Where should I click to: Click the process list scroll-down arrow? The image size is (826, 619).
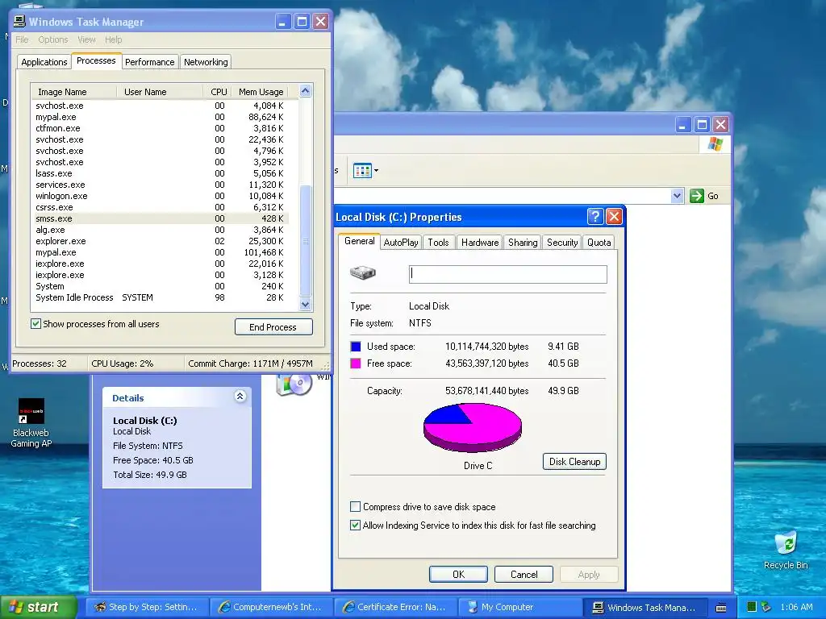point(305,304)
